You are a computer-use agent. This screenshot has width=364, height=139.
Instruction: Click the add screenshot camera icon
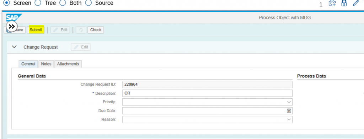tap(332, 3)
